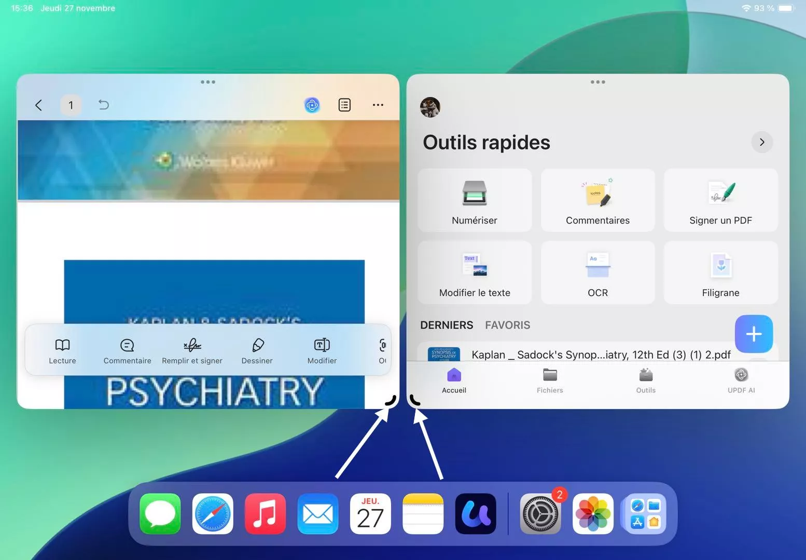Go to the UPDF AI tab
The width and height of the screenshot is (806, 560).
[741, 381]
